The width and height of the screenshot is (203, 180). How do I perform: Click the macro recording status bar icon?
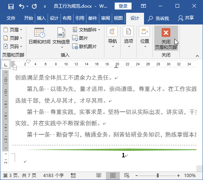coord(73,176)
